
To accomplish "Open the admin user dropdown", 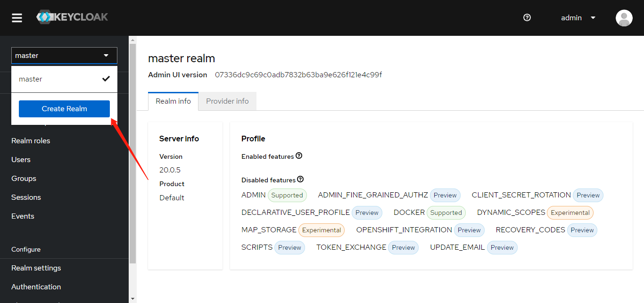I will tap(578, 18).
